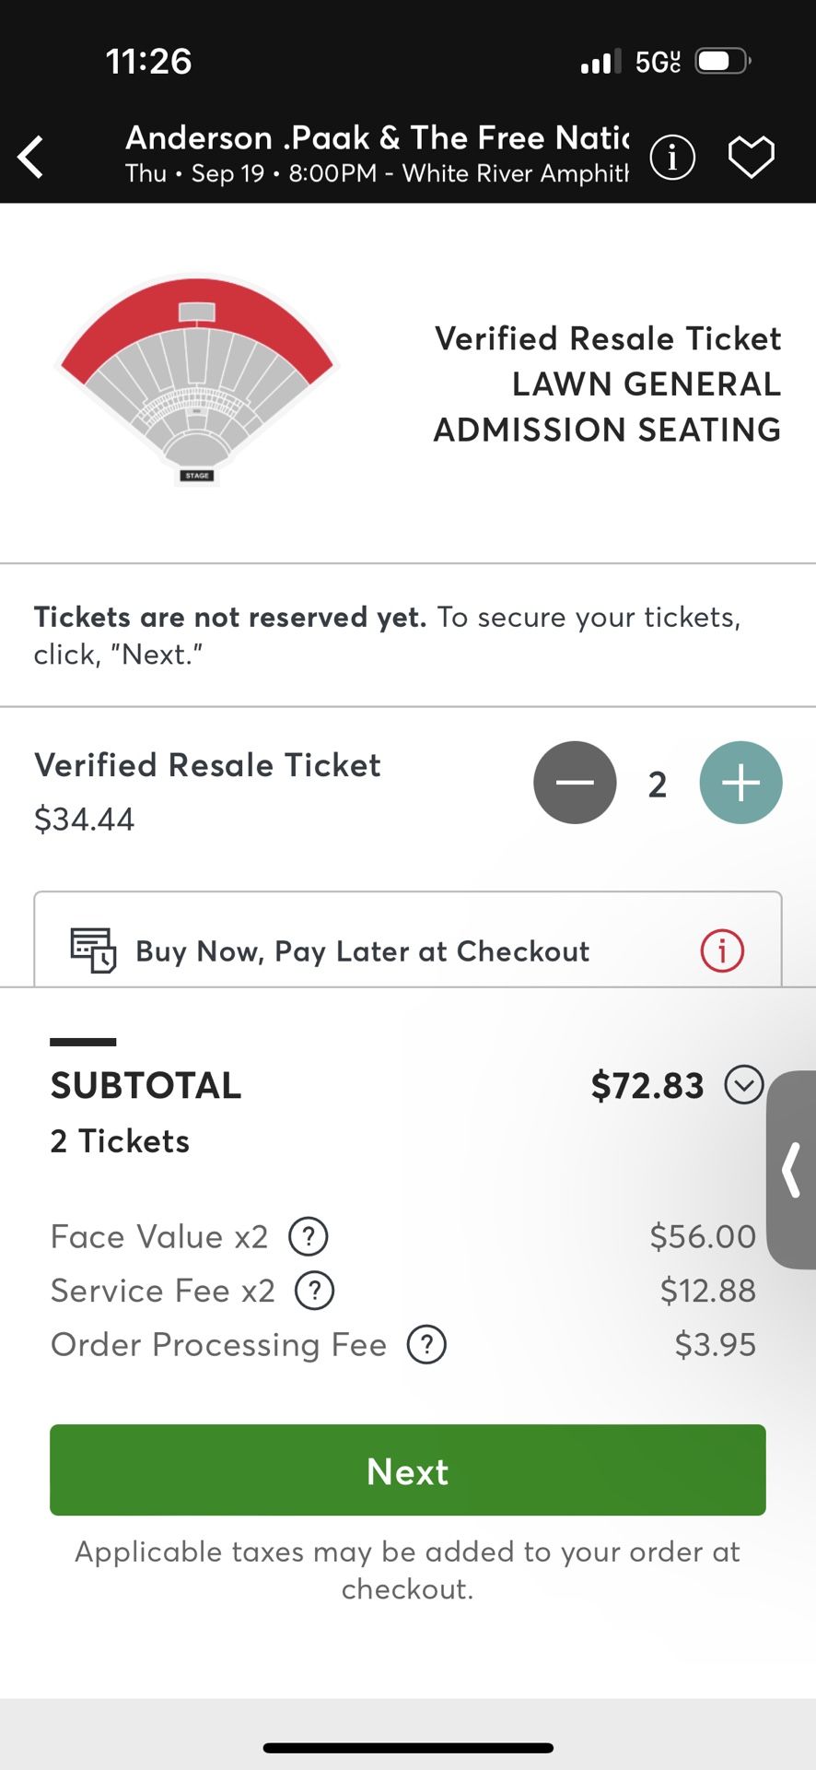816x1770 pixels.
Task: Favorite the event with heart icon
Action: 752,157
